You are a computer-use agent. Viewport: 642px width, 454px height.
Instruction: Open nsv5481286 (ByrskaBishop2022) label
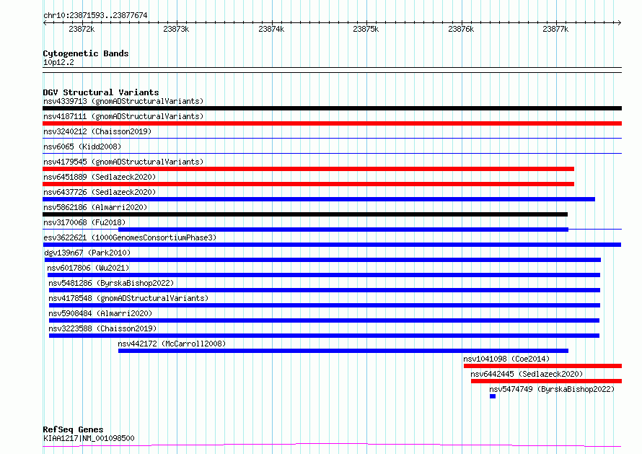111,283
